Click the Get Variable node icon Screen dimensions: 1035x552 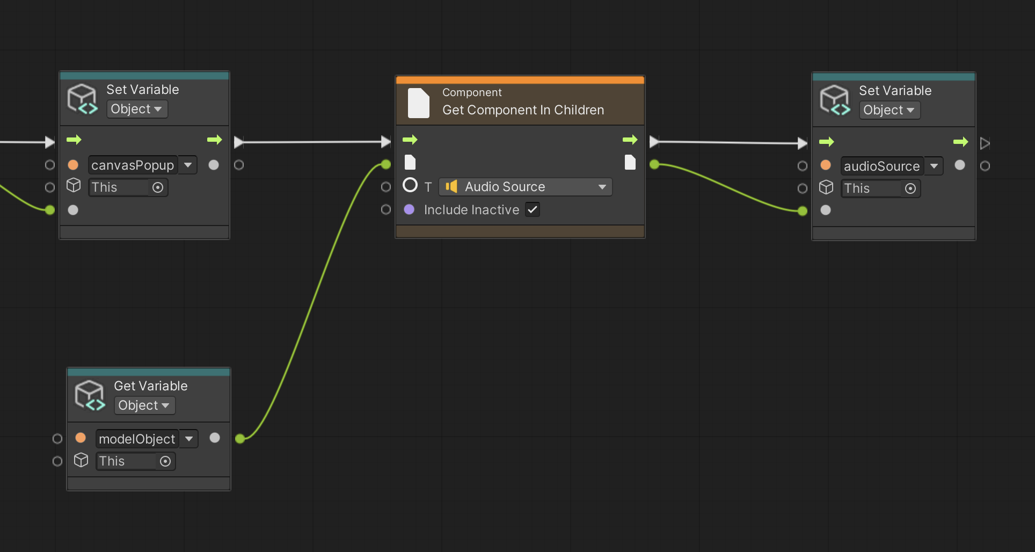coord(90,396)
